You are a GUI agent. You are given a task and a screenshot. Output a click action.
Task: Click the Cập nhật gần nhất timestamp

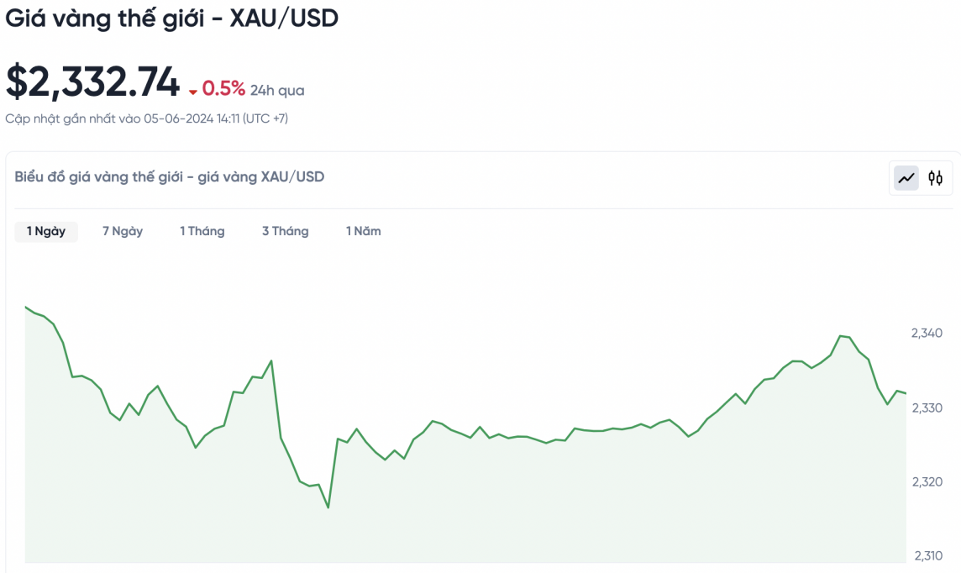click(x=147, y=118)
